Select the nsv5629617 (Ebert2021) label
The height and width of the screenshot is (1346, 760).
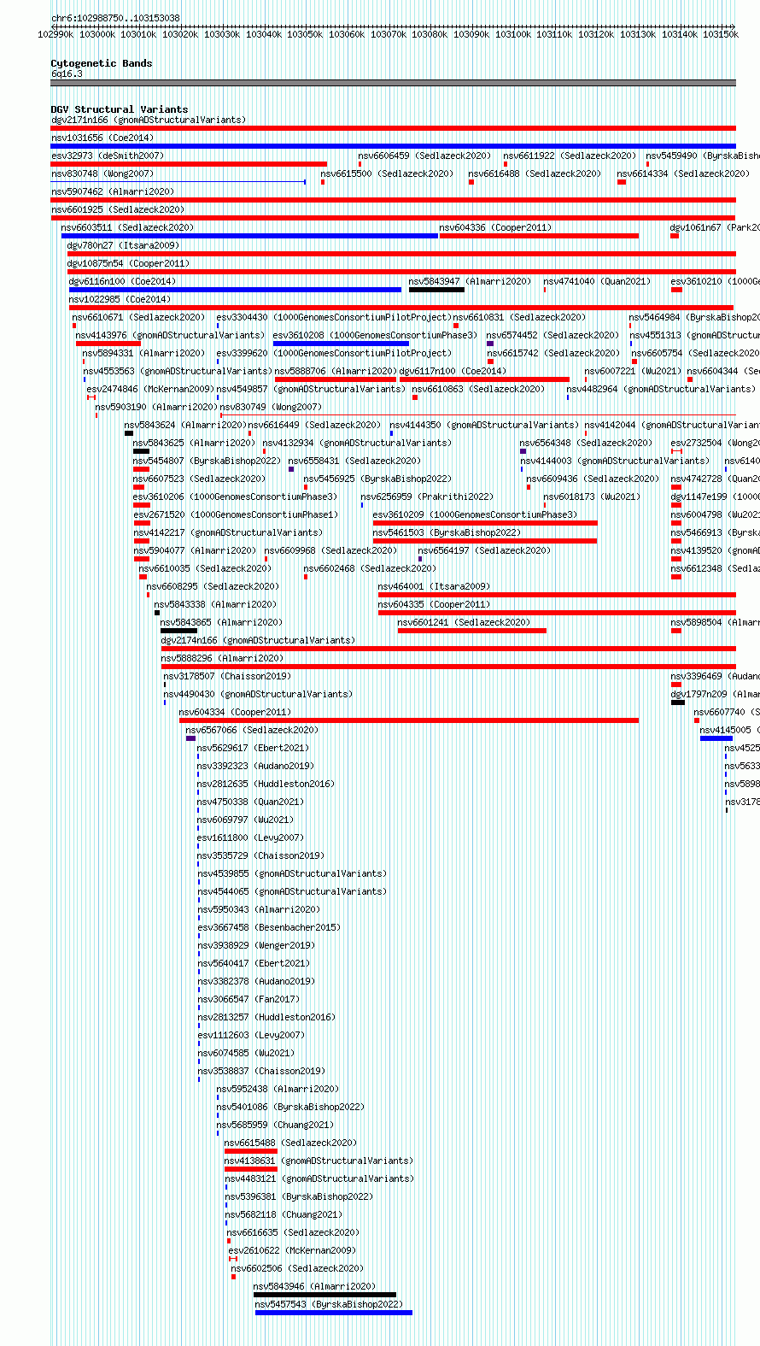[x=253, y=748]
